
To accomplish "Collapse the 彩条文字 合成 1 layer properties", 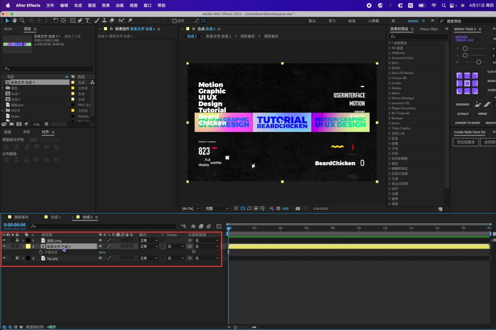I will (23, 246).
